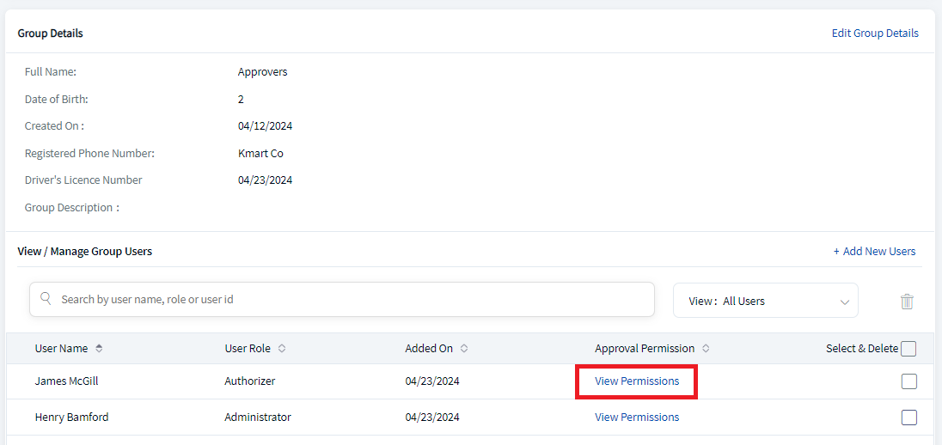Click James McGill's added on date
The image size is (942, 445).
[x=432, y=381]
